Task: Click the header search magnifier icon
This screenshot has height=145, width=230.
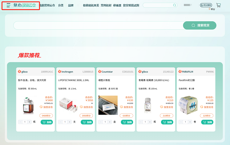Action: coord(174,5)
